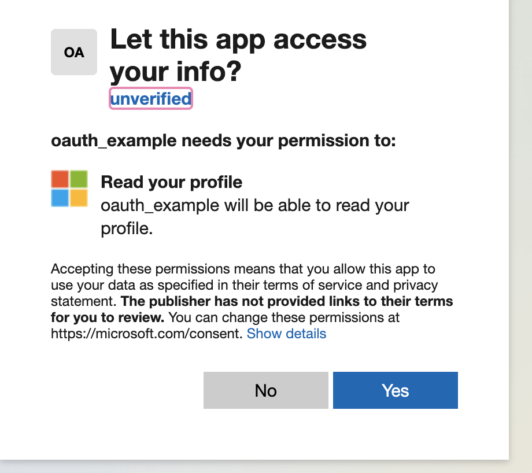532x473 pixels.
Task: Click No to deny app access
Action: [x=265, y=390]
